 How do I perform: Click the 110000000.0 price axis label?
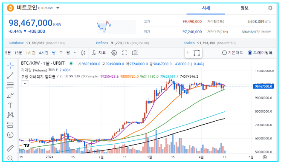(x=264, y=71)
